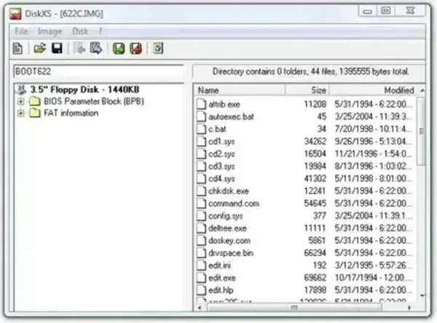This screenshot has height=323, width=437.
Task: Click the BIOS Parameter Block folder icon
Action: point(35,101)
